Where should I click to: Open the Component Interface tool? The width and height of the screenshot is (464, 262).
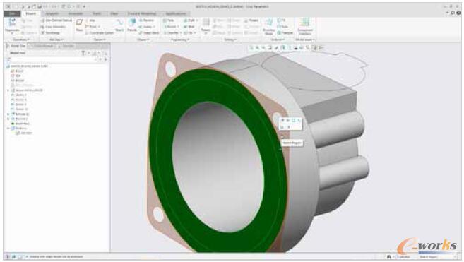[305, 26]
